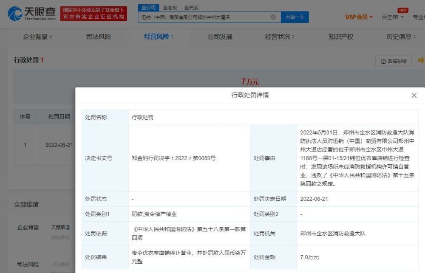Clear the search box with the X icon

click(273, 17)
